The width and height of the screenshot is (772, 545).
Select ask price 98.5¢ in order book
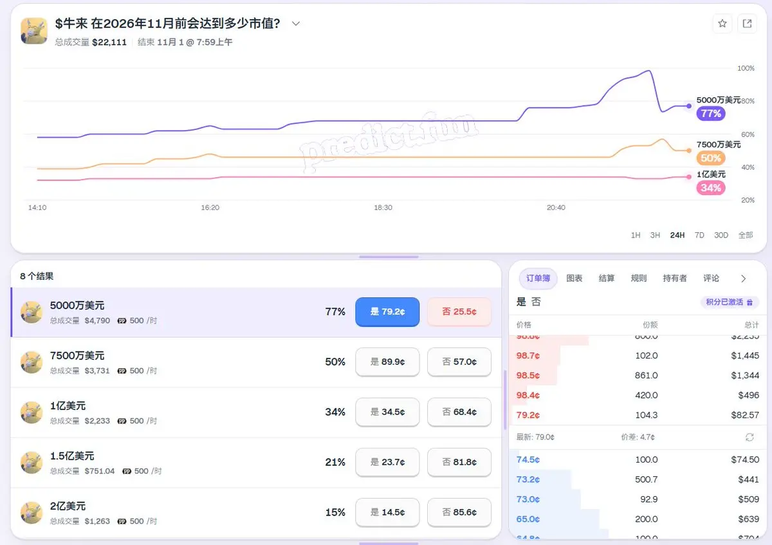coord(528,376)
